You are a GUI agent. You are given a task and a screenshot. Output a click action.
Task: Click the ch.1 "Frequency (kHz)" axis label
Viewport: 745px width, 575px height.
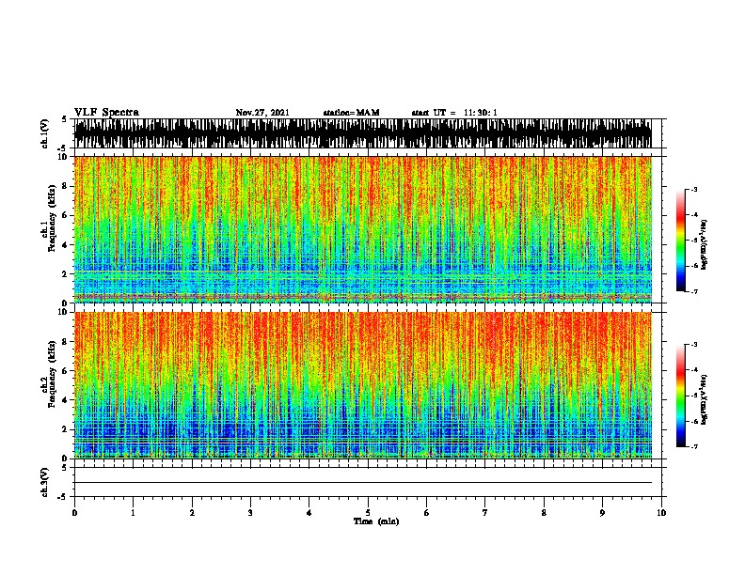click(x=52, y=218)
